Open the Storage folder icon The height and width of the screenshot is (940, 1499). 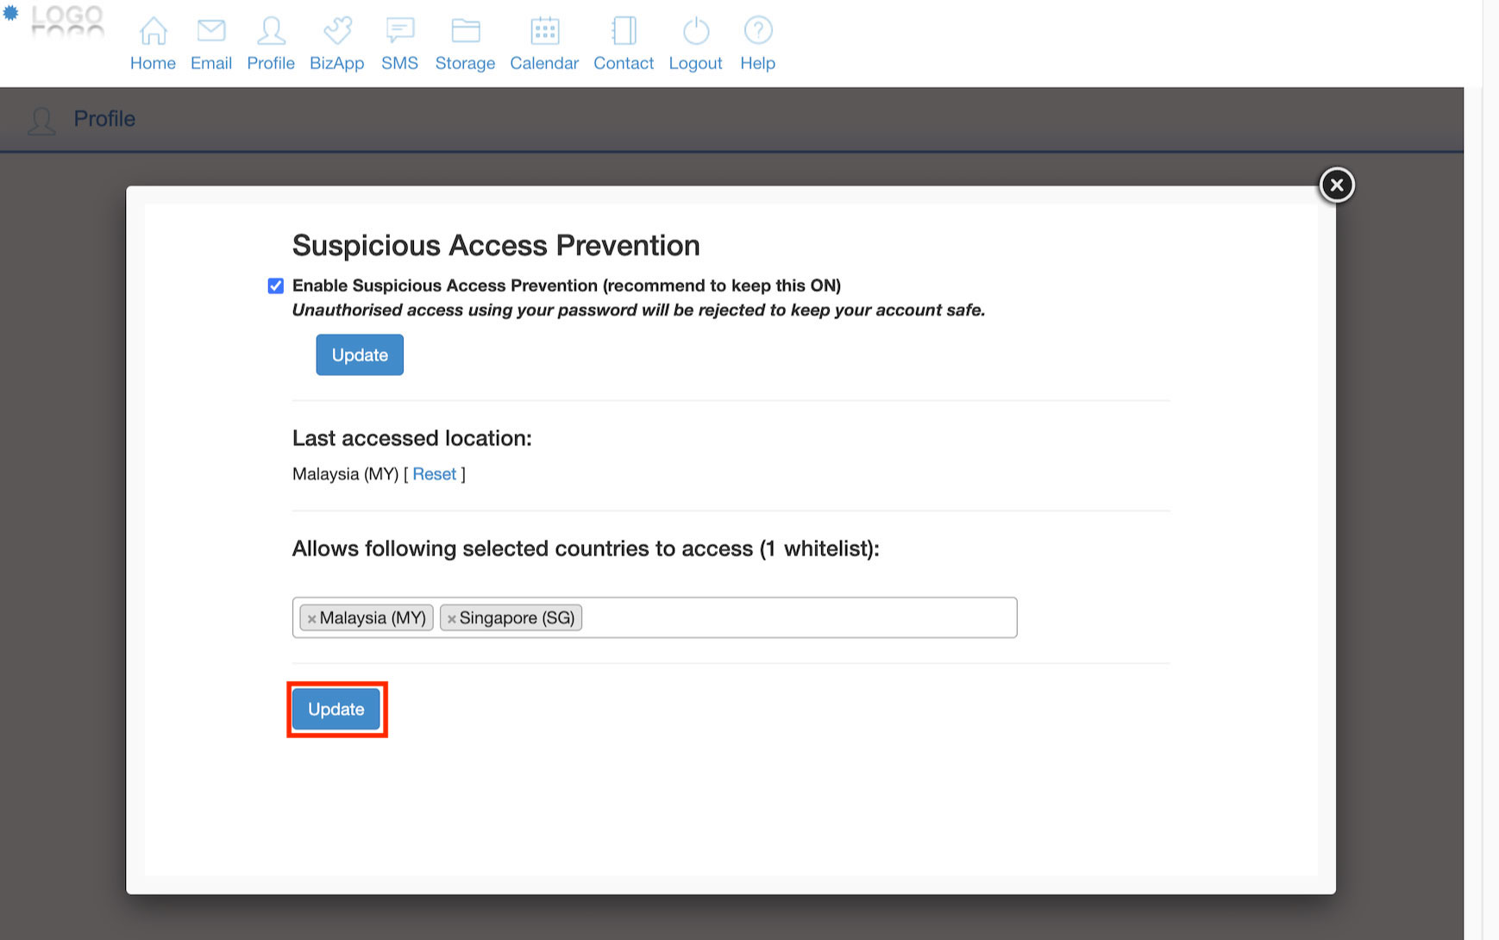click(x=466, y=31)
